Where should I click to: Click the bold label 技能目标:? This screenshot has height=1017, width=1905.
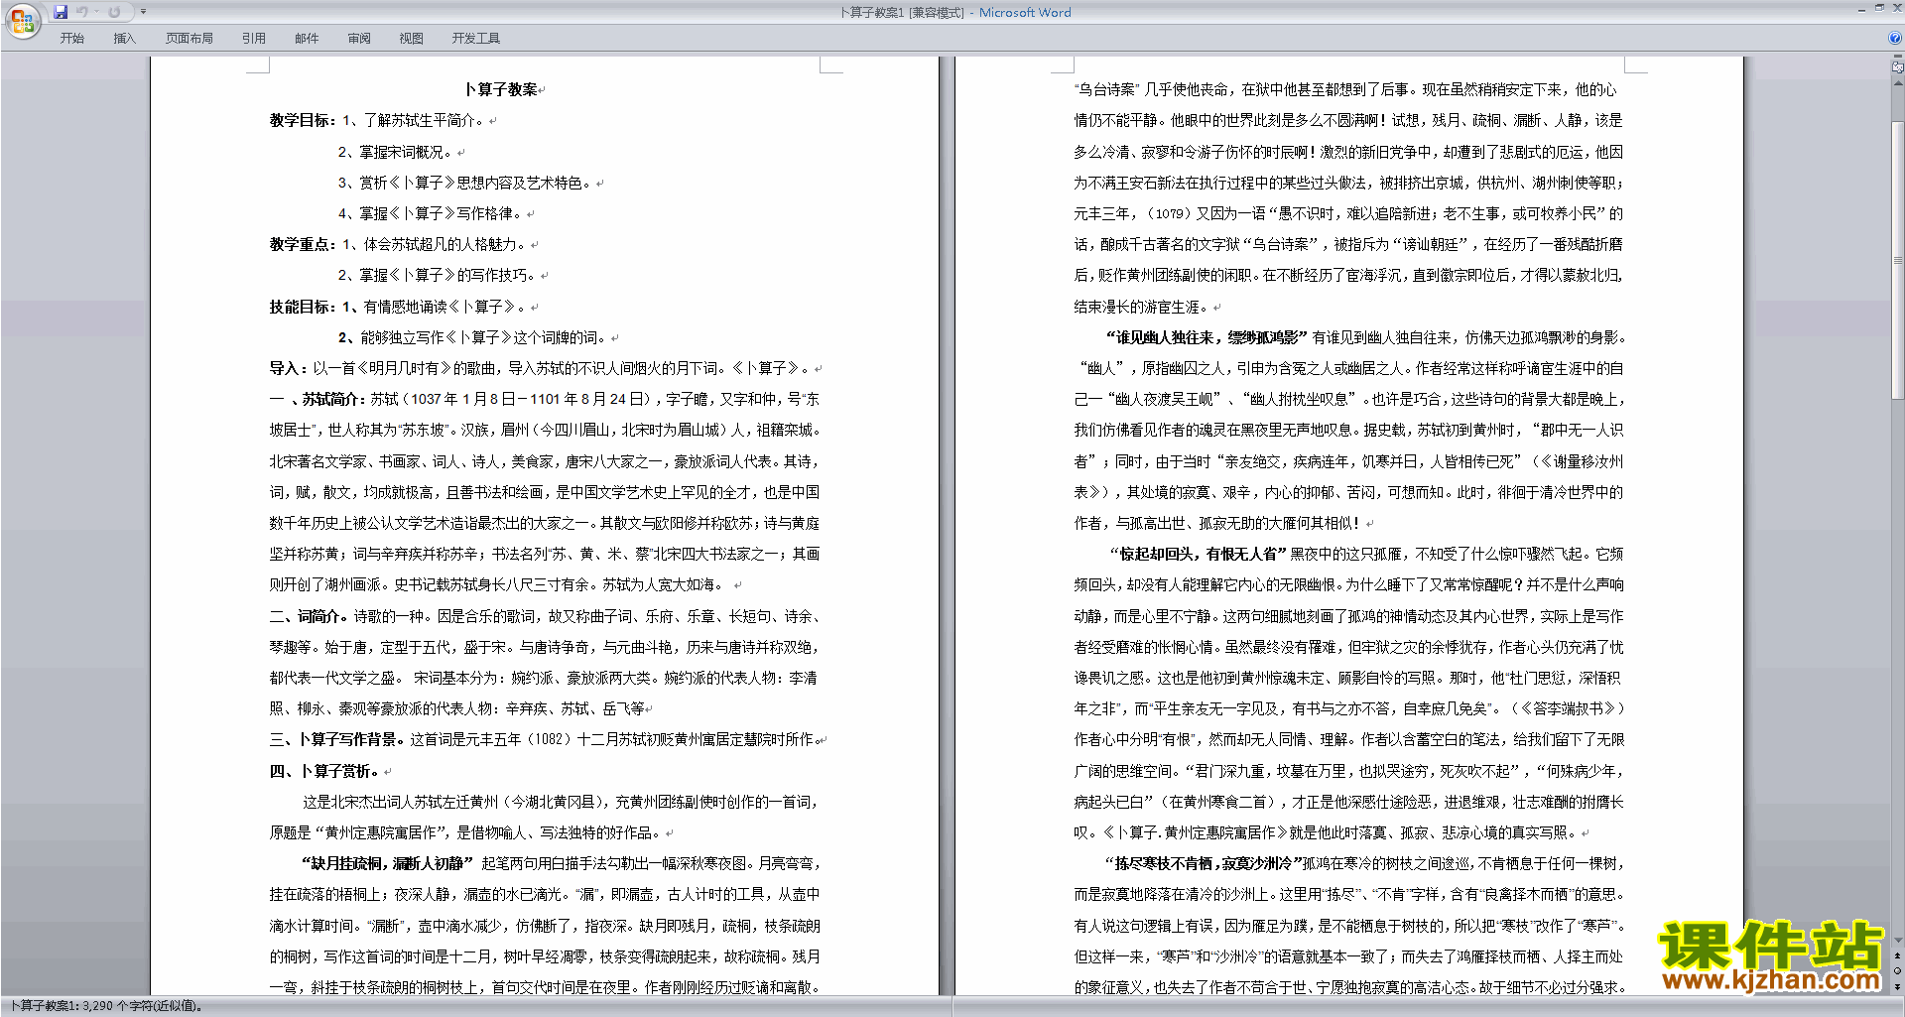[303, 307]
